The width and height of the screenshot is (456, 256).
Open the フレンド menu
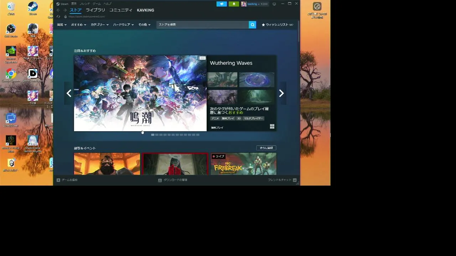coord(85,4)
